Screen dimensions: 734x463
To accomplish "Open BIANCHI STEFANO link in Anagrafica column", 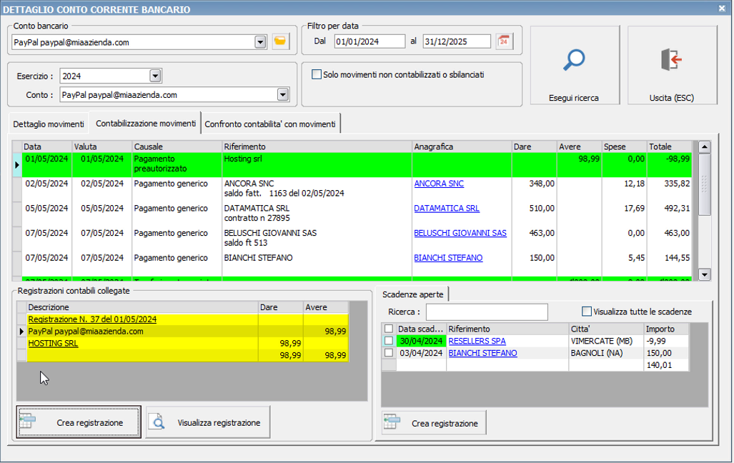I will (x=448, y=258).
